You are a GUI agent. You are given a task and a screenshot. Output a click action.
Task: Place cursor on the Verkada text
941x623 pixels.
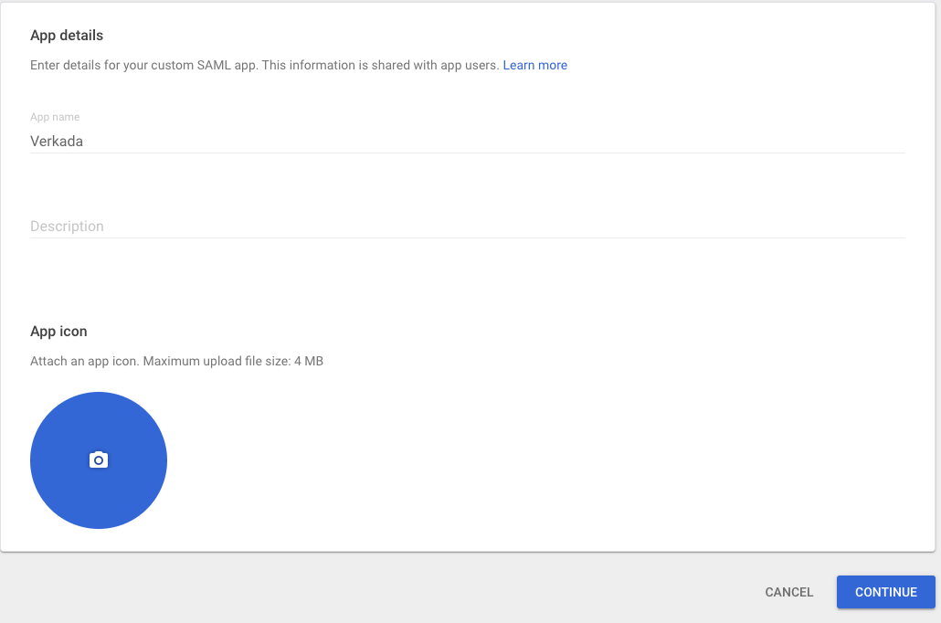click(57, 142)
